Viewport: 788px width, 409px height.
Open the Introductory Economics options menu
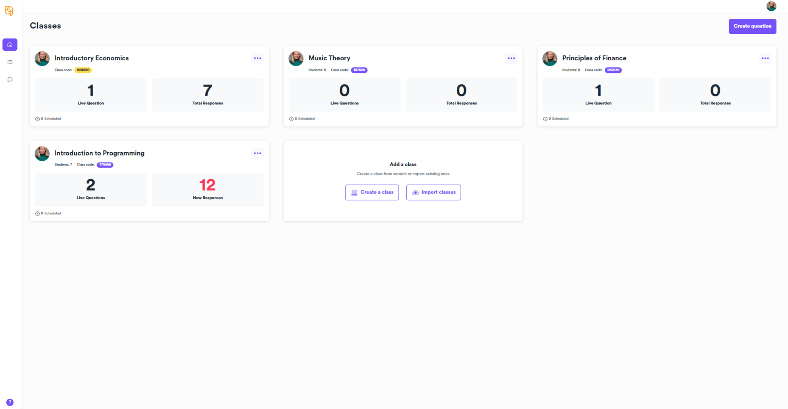tap(258, 58)
